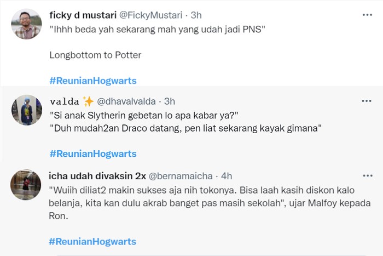The height and width of the screenshot is (256, 383).
Task: Click the 4h timestamp on icha's tweet
Action: click(225, 175)
